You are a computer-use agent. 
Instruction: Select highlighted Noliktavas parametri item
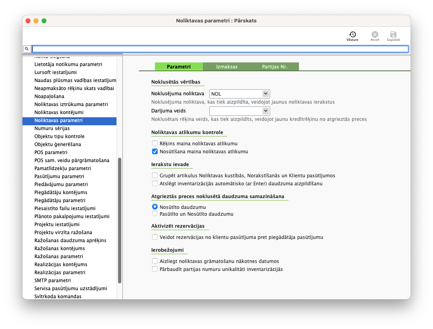click(69, 120)
